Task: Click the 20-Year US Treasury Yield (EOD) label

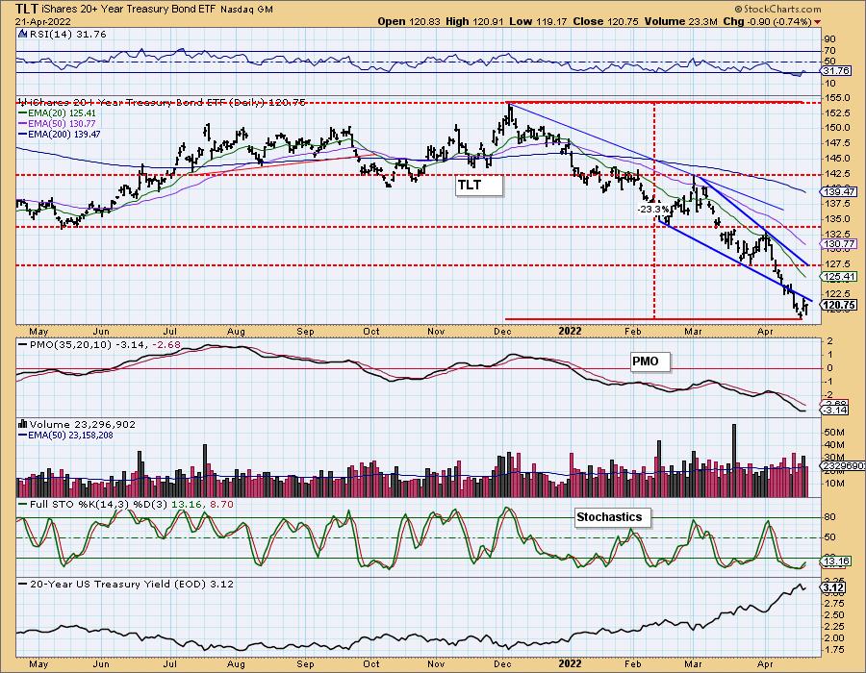Action: tap(132, 585)
